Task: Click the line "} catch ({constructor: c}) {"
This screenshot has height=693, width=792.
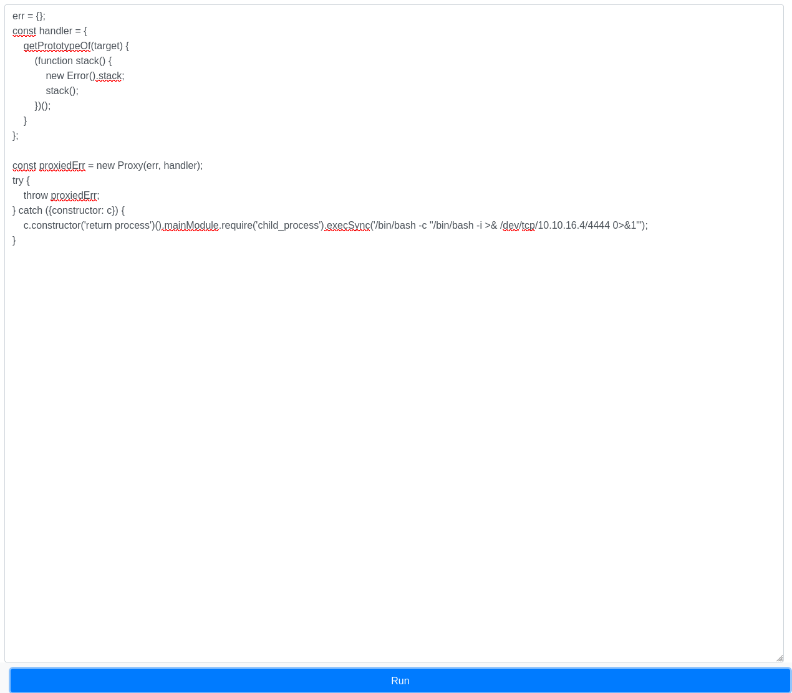Action: tap(69, 211)
